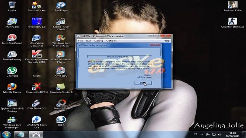Select the Orbit downloader icon

tap(61, 121)
